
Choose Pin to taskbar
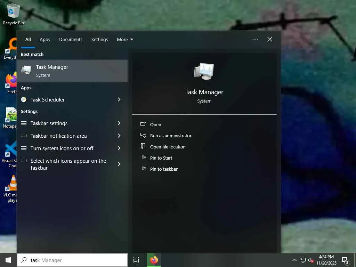pyautogui.click(x=164, y=169)
